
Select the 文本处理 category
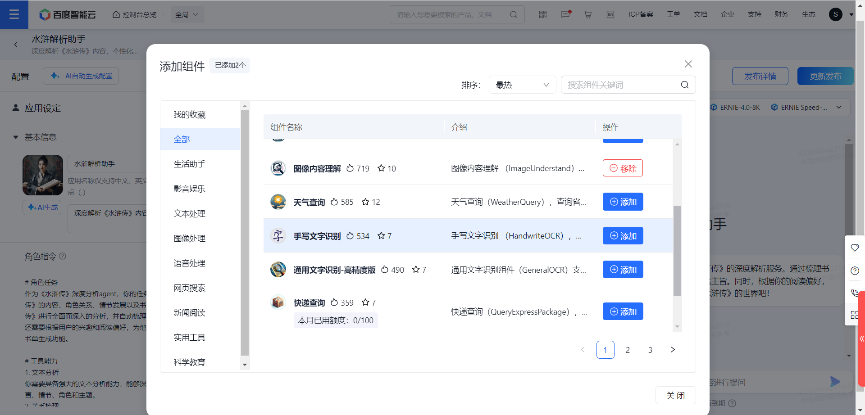point(200,213)
